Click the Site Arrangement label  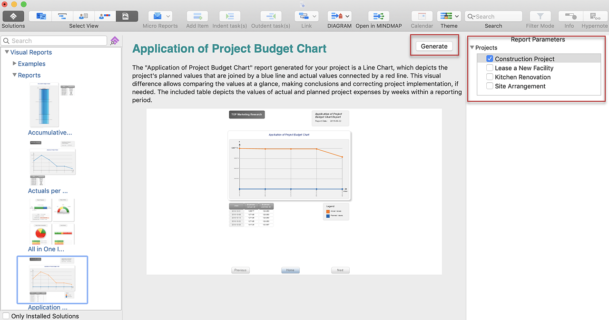[520, 86]
